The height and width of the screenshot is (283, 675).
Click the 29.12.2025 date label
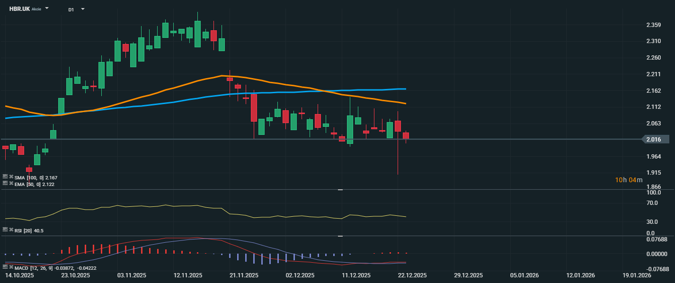point(468,275)
